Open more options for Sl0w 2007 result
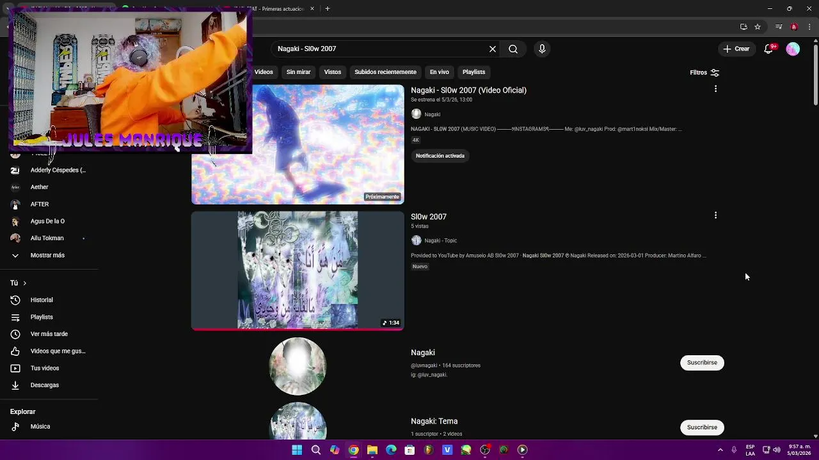Screen dimensions: 819x460 (x=715, y=215)
